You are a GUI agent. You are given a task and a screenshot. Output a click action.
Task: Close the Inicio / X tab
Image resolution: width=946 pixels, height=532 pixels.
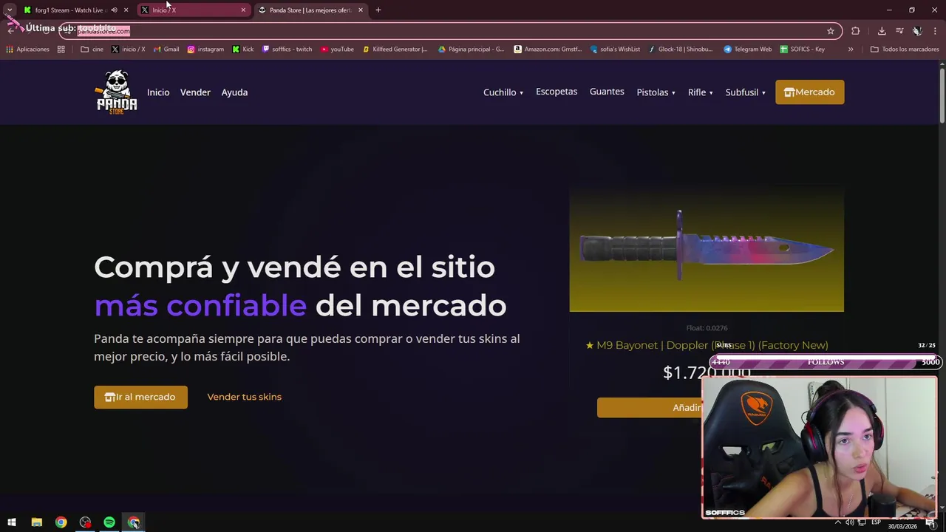point(243,10)
